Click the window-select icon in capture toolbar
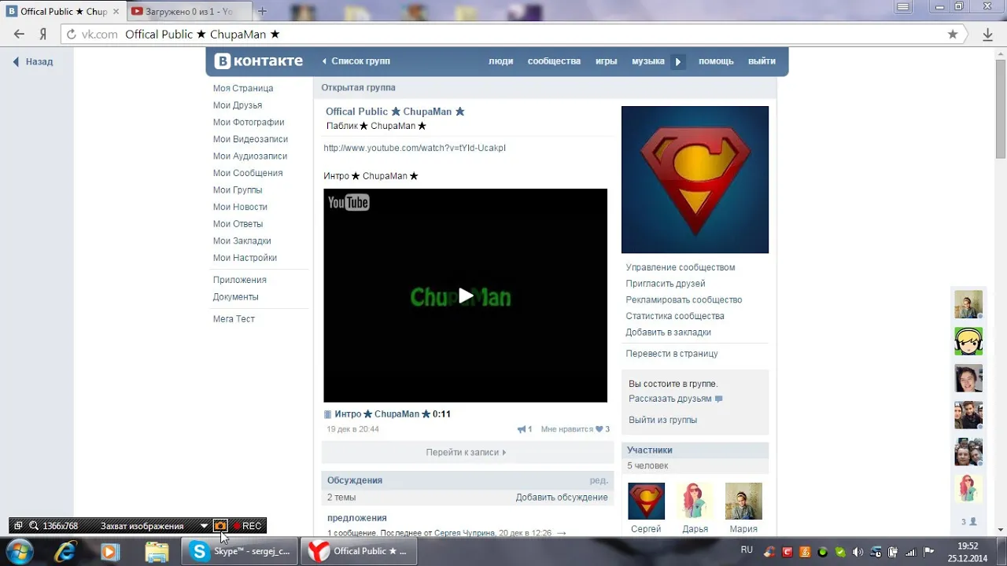 (x=18, y=526)
